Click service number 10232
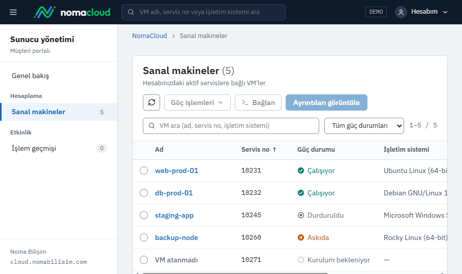This screenshot has width=462, height=274. tap(251, 193)
